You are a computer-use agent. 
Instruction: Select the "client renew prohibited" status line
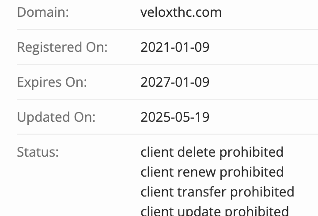(212, 172)
